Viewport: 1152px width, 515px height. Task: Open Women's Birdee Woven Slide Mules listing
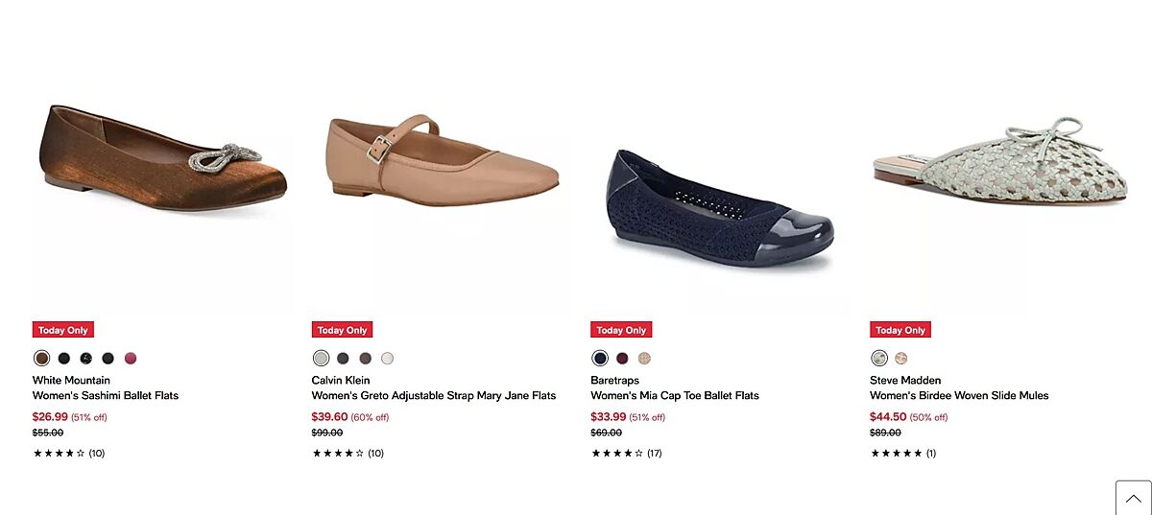point(959,395)
